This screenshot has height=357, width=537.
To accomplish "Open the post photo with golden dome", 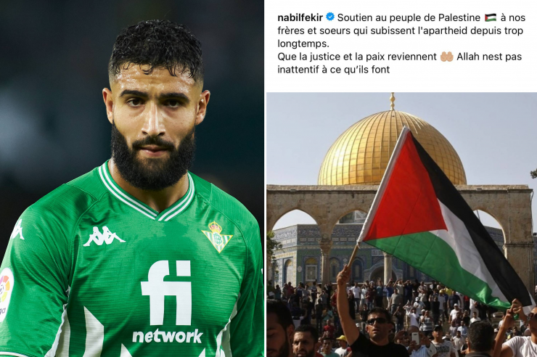I will click(x=402, y=224).
